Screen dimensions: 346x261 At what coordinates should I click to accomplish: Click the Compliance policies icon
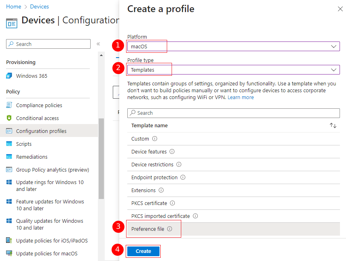(9, 105)
